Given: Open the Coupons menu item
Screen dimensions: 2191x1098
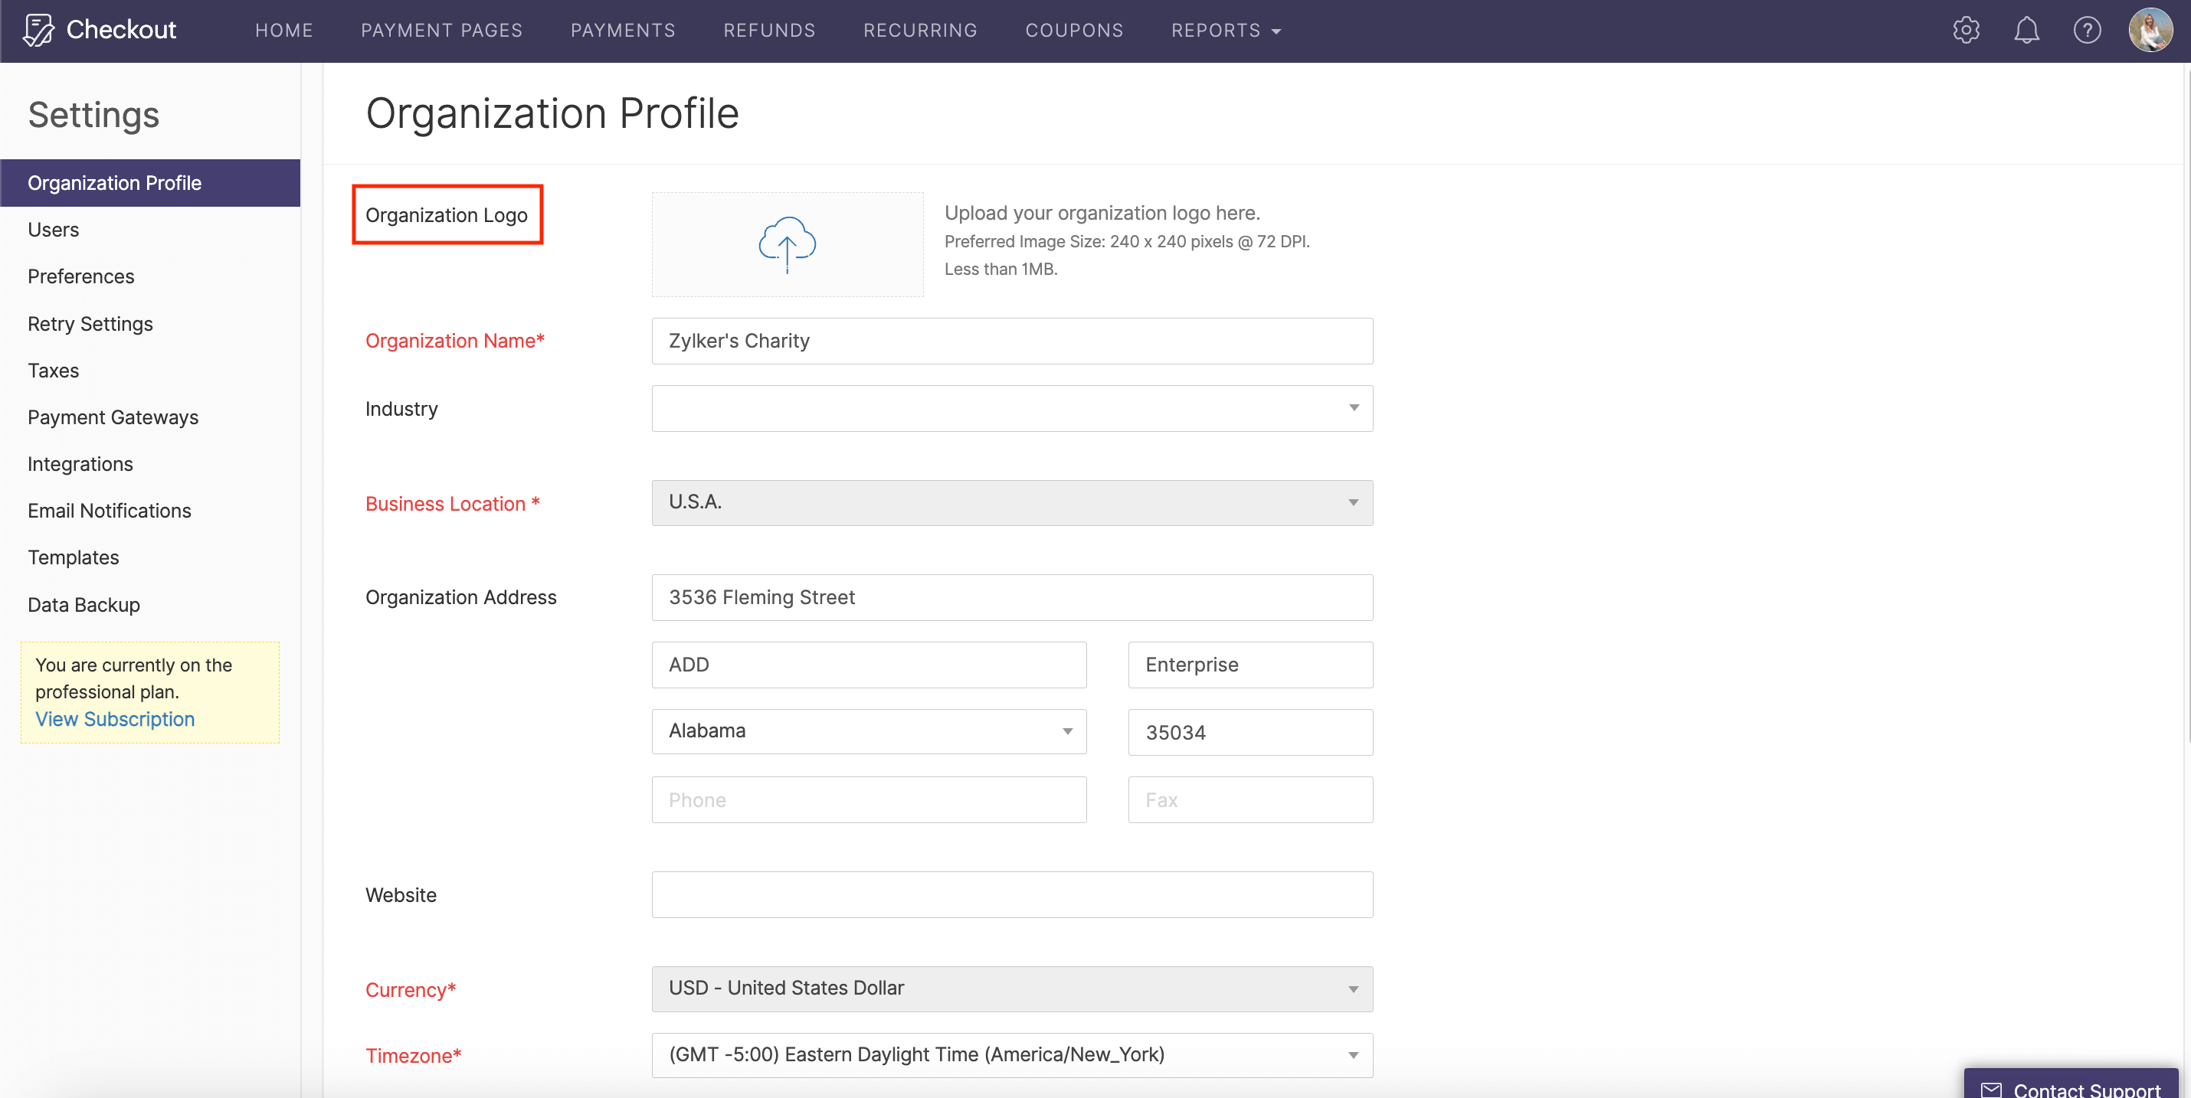Looking at the screenshot, I should pos(1073,31).
